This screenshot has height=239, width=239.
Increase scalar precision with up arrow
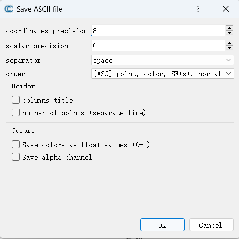pos(229,43)
